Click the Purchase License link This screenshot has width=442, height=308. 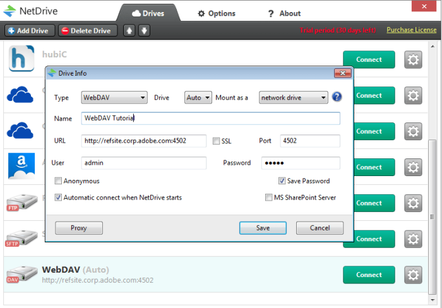coord(411,30)
